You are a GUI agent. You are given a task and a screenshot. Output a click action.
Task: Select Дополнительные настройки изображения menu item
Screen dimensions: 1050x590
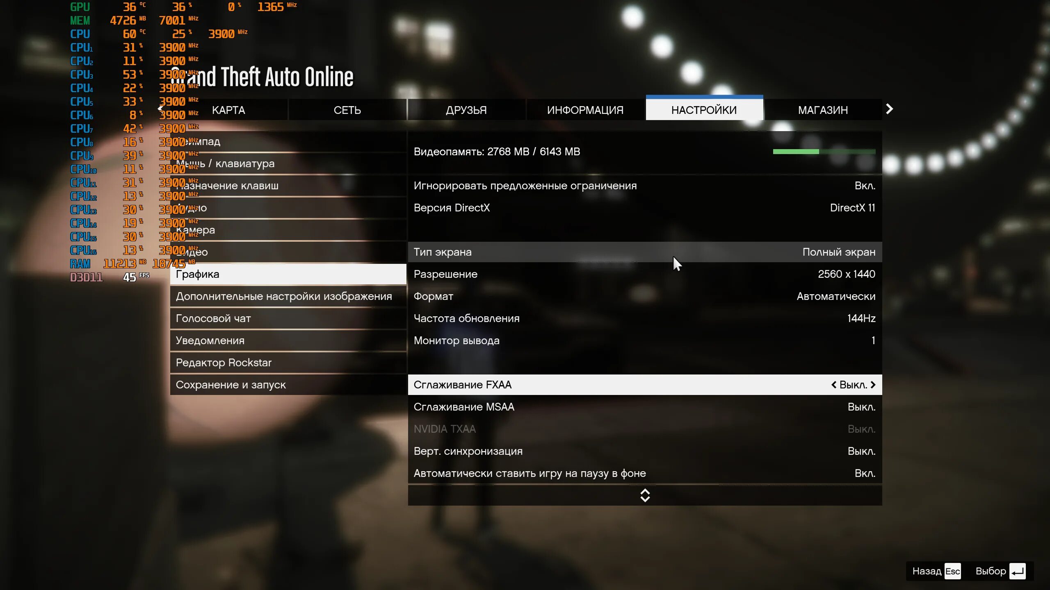pos(283,296)
